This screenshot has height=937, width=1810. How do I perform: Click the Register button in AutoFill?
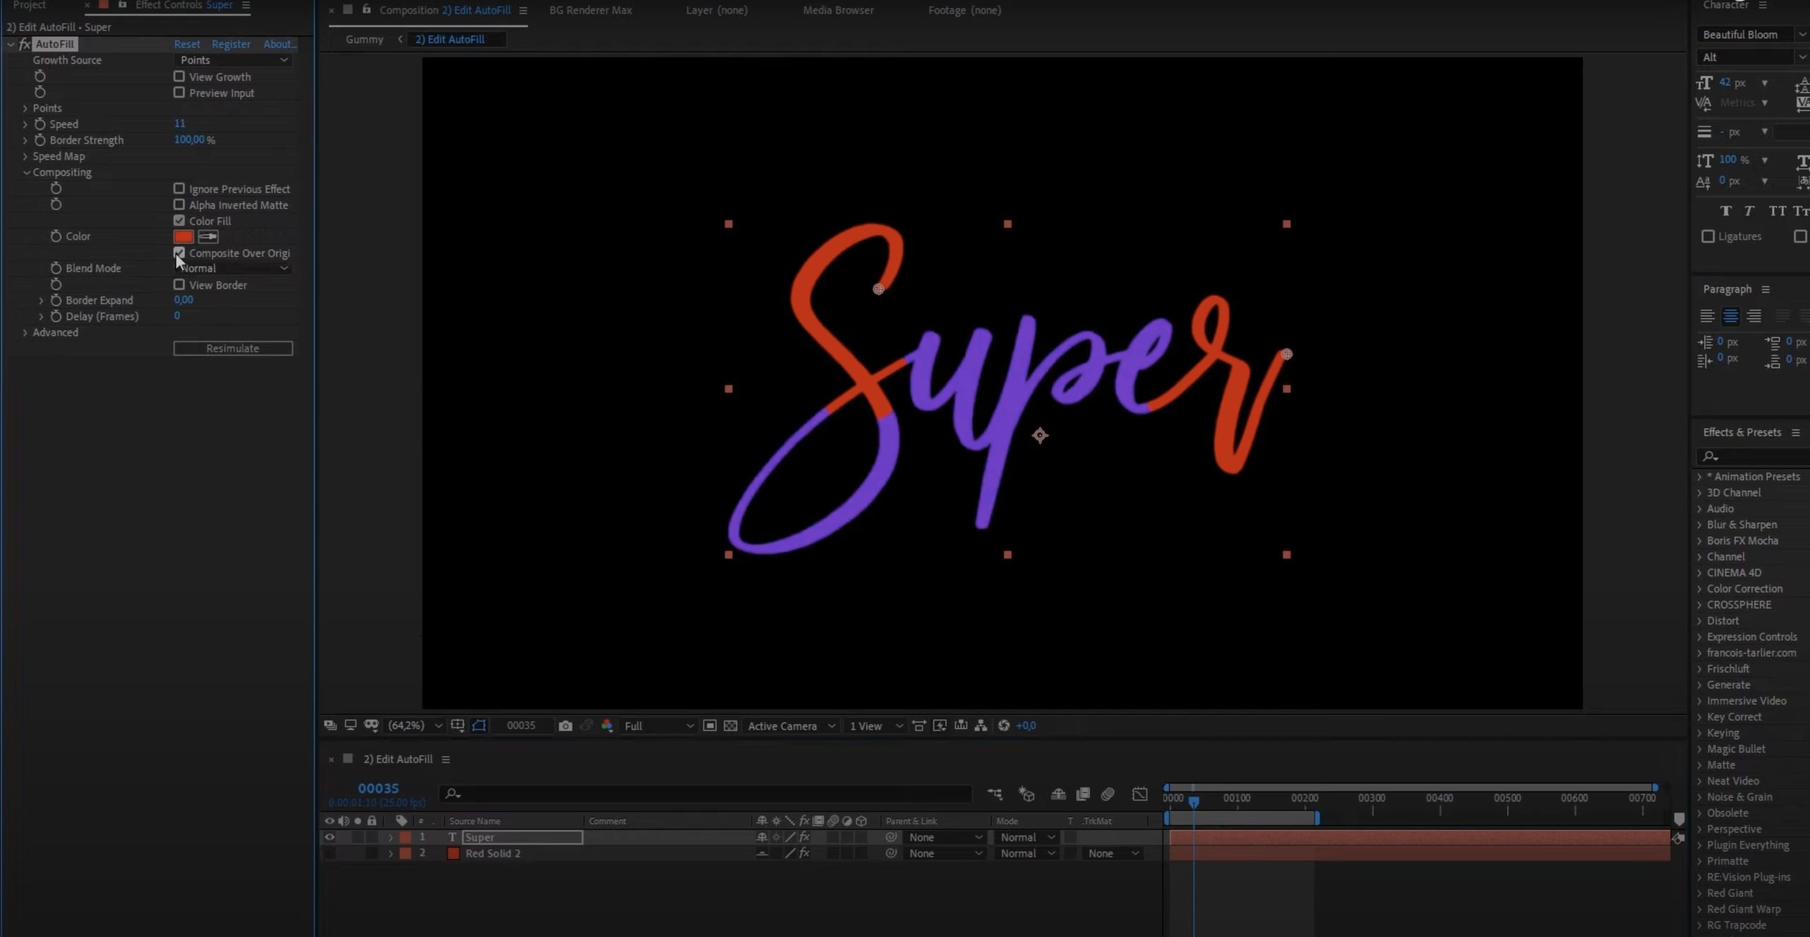pyautogui.click(x=230, y=45)
